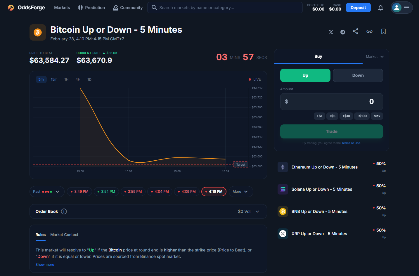Click the Amount input field
Viewport: 419px width, 276px height.
pyautogui.click(x=332, y=102)
